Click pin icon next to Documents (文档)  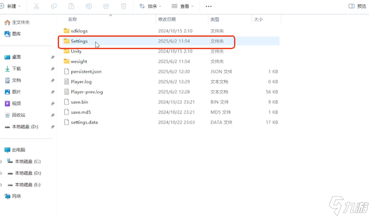click(x=52, y=81)
